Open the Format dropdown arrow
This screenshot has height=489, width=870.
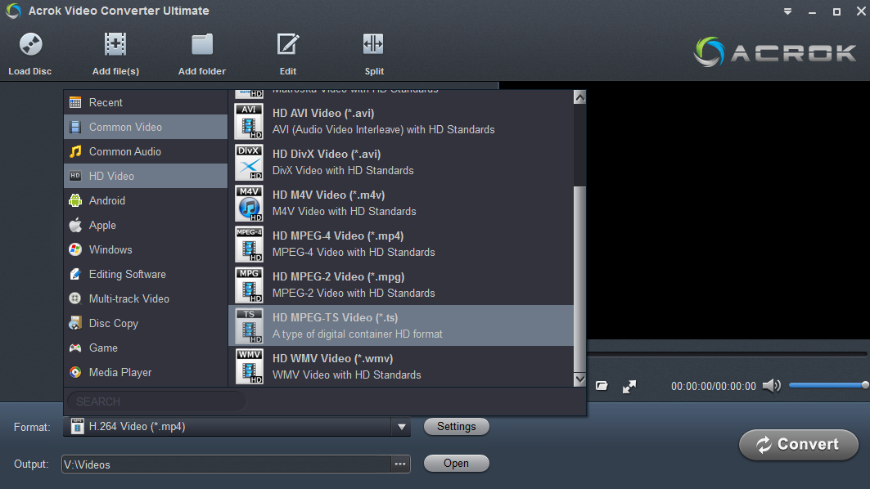click(x=401, y=427)
